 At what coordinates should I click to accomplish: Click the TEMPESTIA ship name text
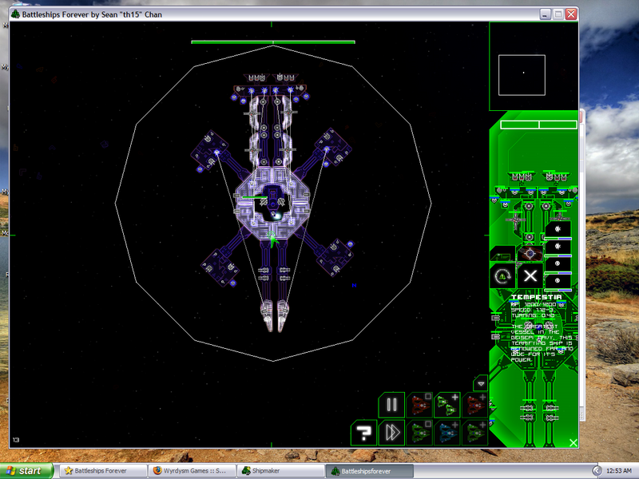click(x=537, y=297)
